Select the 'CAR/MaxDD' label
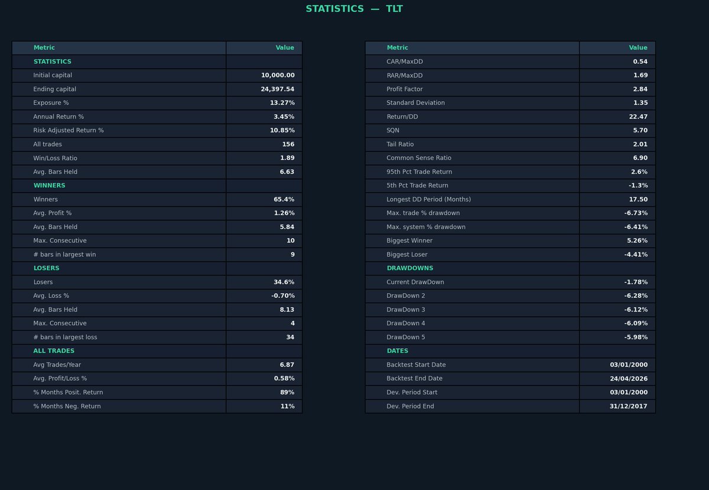 405,61
